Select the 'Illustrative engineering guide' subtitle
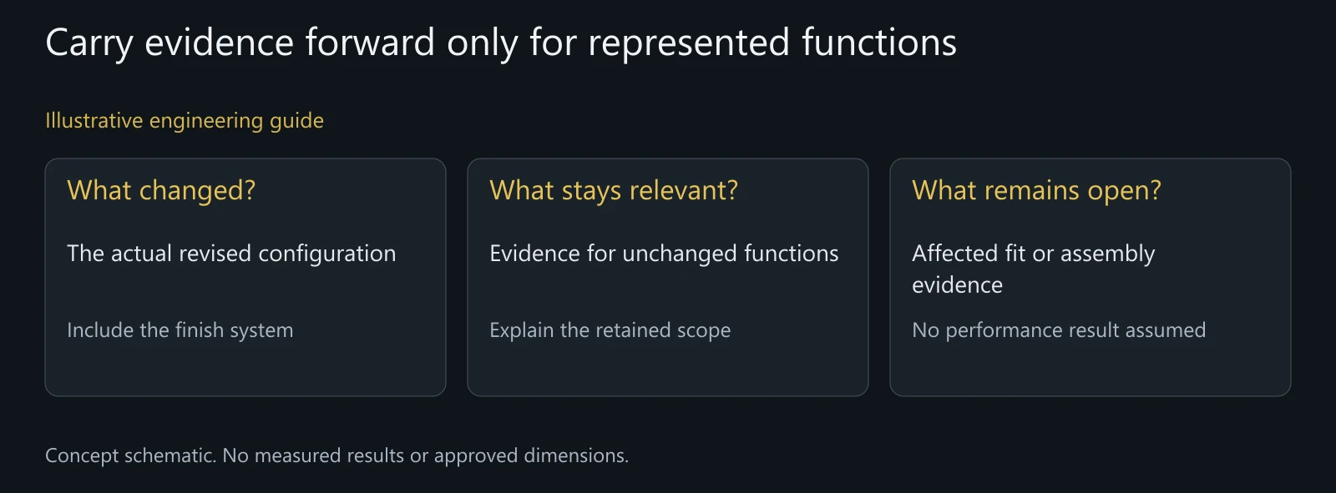This screenshot has height=493, width=1336. click(185, 121)
